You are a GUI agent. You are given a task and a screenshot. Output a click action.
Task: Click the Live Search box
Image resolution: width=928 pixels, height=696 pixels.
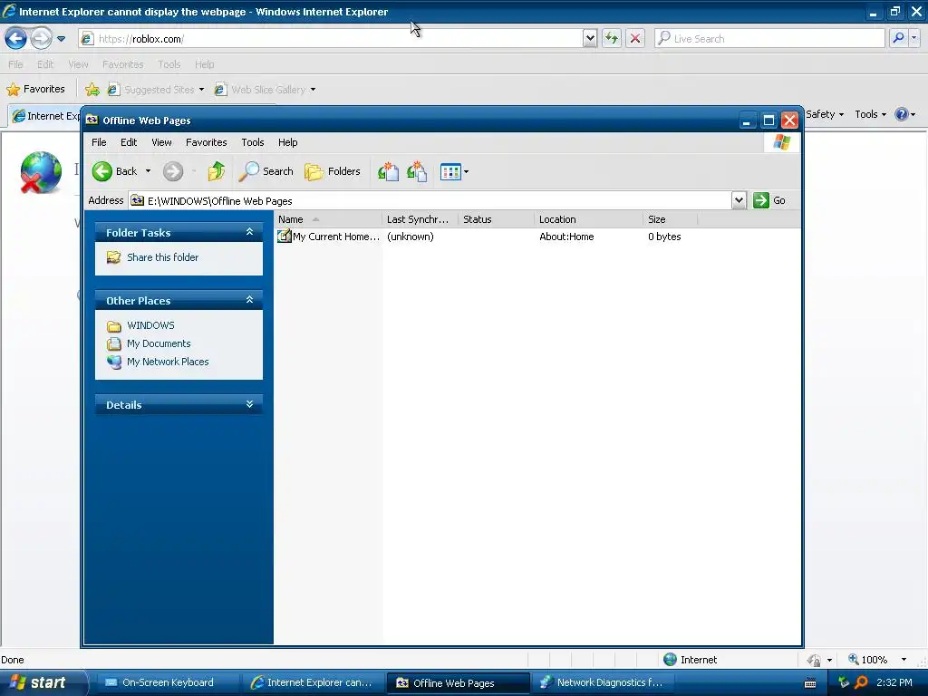tap(769, 39)
